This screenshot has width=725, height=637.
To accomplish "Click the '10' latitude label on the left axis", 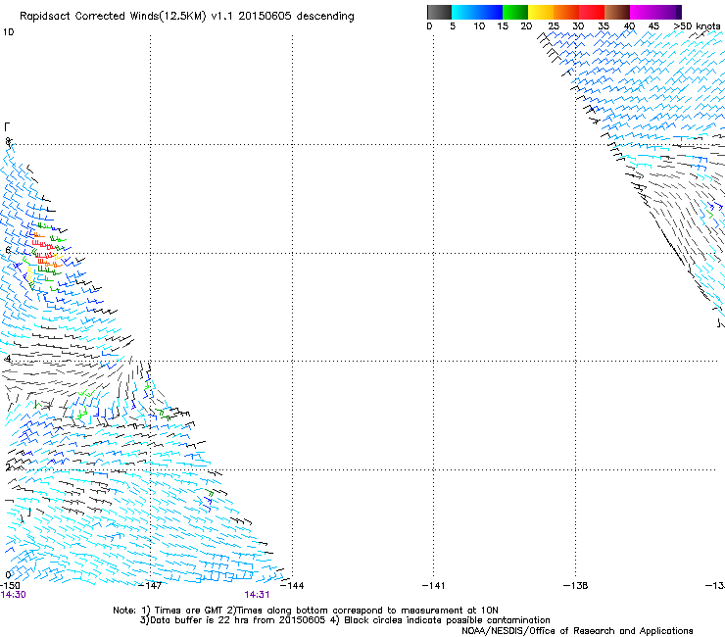I will coord(8,32).
